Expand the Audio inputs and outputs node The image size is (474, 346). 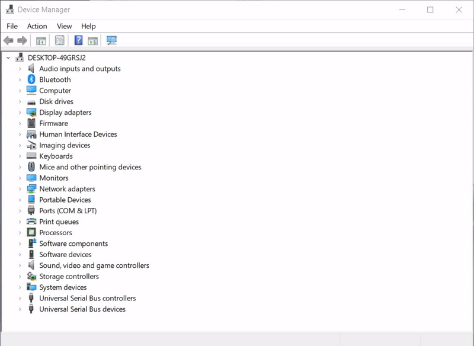(20, 69)
